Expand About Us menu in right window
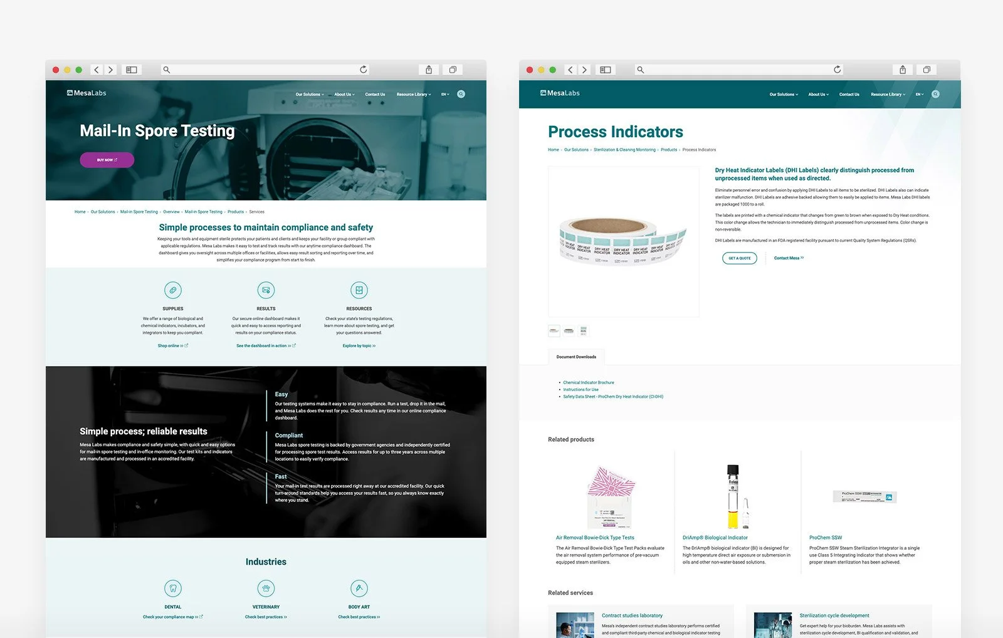 click(x=818, y=95)
